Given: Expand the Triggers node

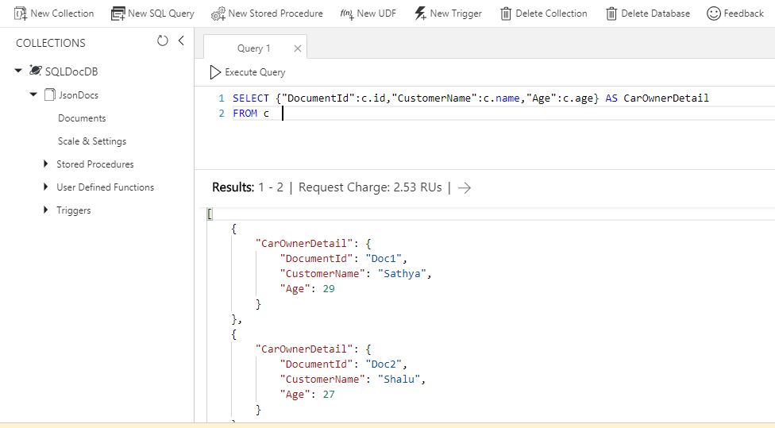Looking at the screenshot, I should coord(45,210).
